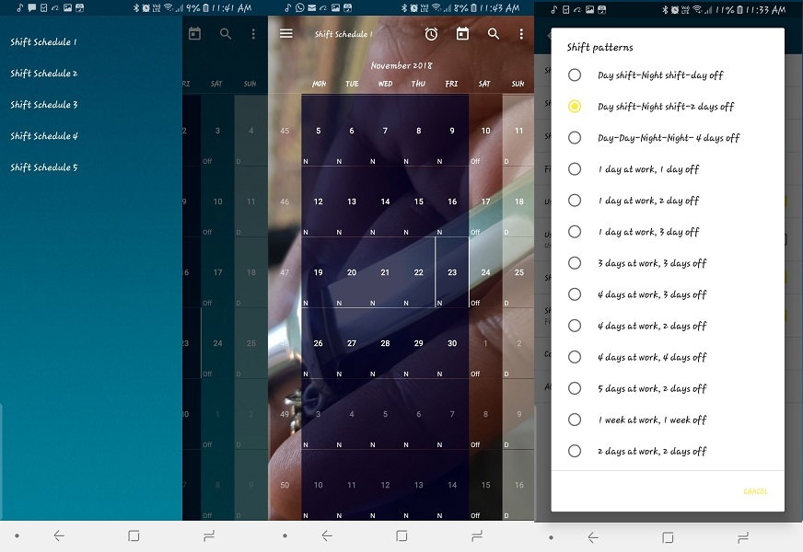Tap November 23 on the calendar grid

click(x=450, y=273)
